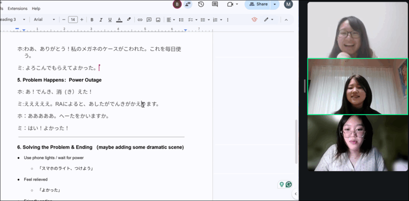
Task: Choose the text color button
Action: coord(119,20)
